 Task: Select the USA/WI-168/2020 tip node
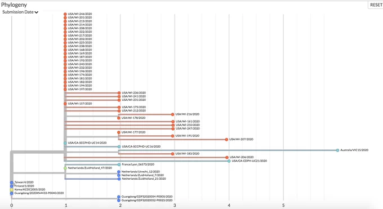[65, 50]
